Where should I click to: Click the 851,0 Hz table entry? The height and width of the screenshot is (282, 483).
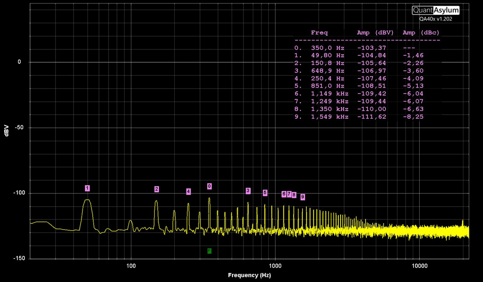point(328,86)
